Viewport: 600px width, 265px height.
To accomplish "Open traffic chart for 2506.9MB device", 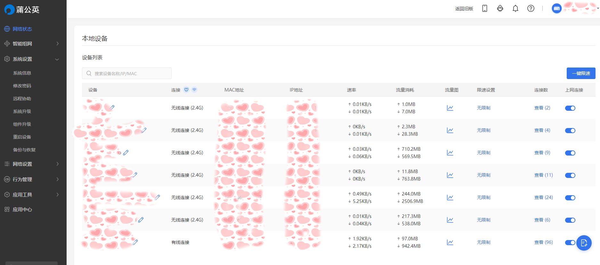I will coord(450,197).
